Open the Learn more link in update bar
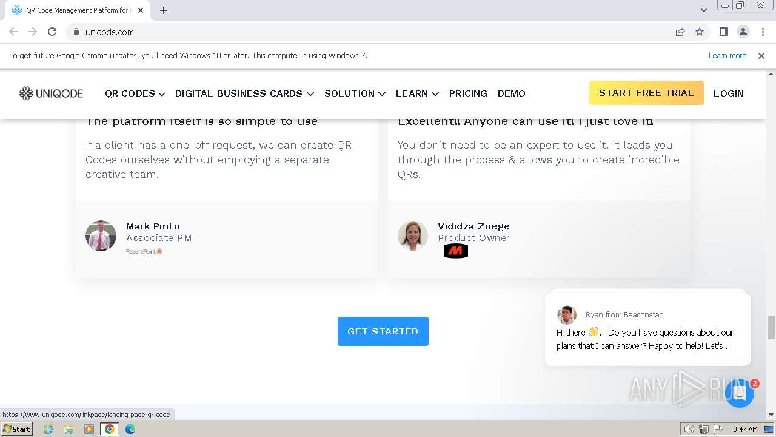 [727, 55]
